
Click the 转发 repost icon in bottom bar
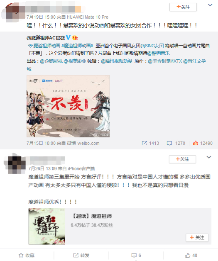tap(76, 255)
